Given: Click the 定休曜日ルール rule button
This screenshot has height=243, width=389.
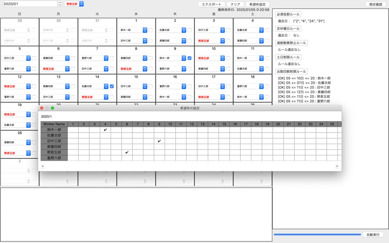Looking at the screenshot, I should tap(289, 28).
